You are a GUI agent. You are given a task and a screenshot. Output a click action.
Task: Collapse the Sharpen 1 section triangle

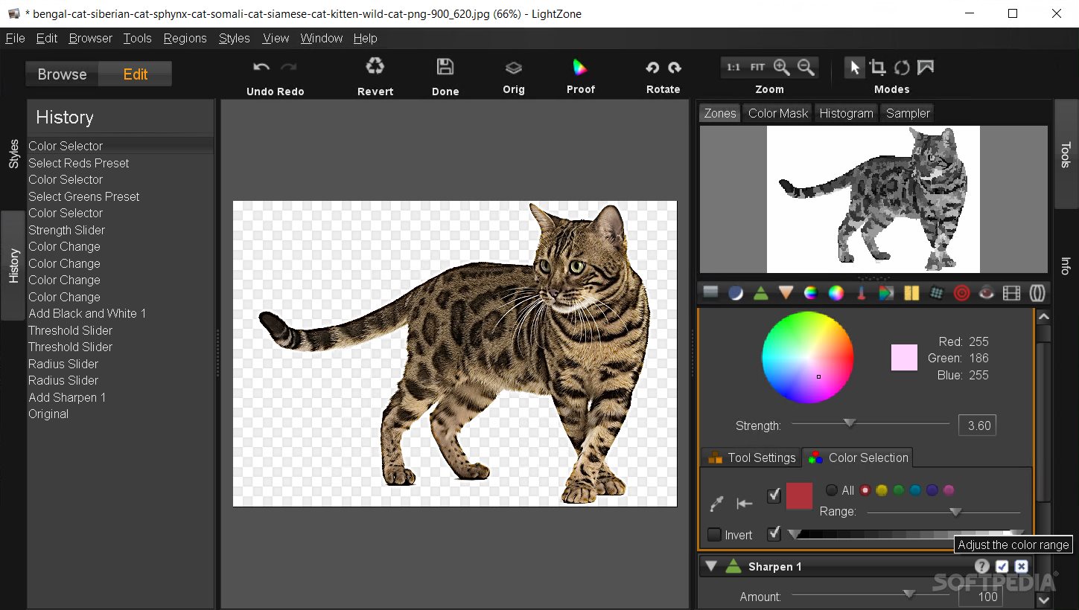click(710, 566)
